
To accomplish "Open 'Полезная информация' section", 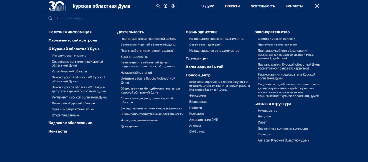I will point(70,32).
